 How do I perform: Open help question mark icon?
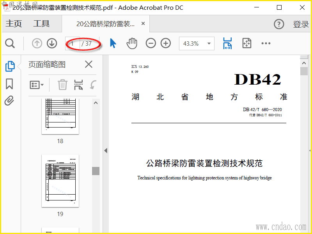coord(279,24)
